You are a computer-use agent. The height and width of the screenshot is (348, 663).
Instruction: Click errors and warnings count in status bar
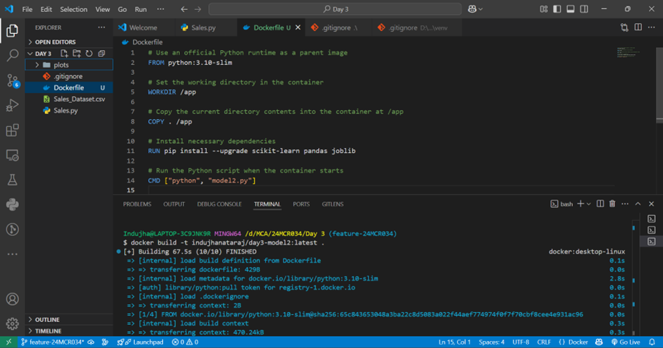pos(185,342)
